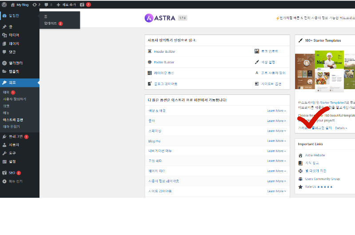The image size is (355, 235).
Task: Open 사이트 레이아웃 pro option
Action: click(160, 192)
